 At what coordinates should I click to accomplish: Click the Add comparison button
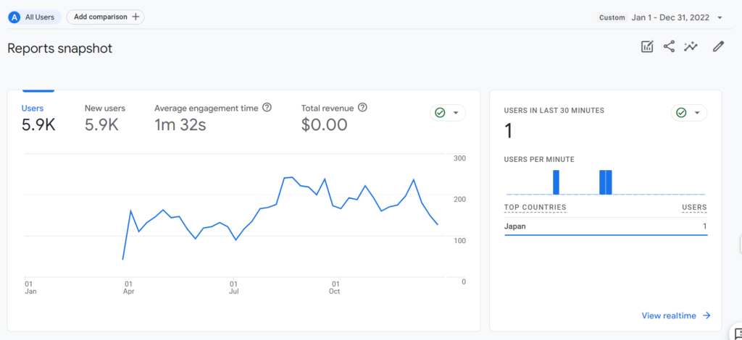pyautogui.click(x=105, y=17)
